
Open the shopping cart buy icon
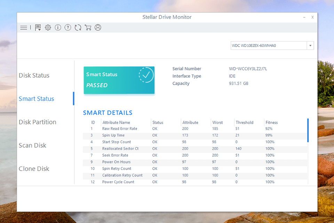tap(88, 28)
